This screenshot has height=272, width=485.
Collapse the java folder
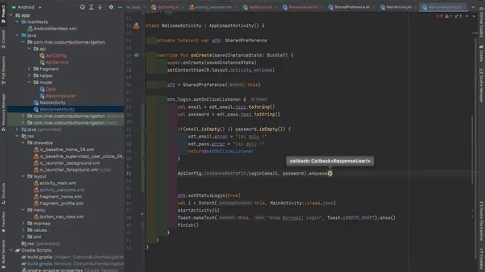coord(17,36)
